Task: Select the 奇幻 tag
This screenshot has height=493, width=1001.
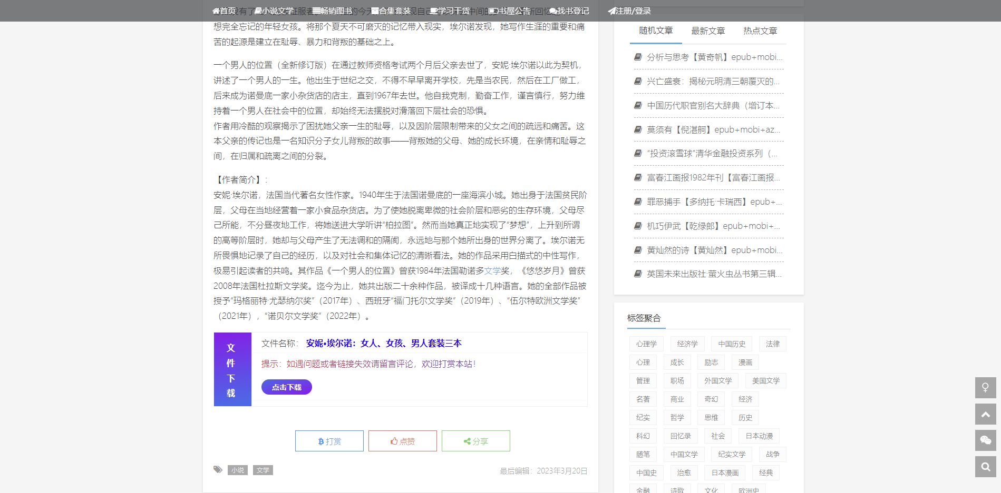Action: click(x=711, y=399)
